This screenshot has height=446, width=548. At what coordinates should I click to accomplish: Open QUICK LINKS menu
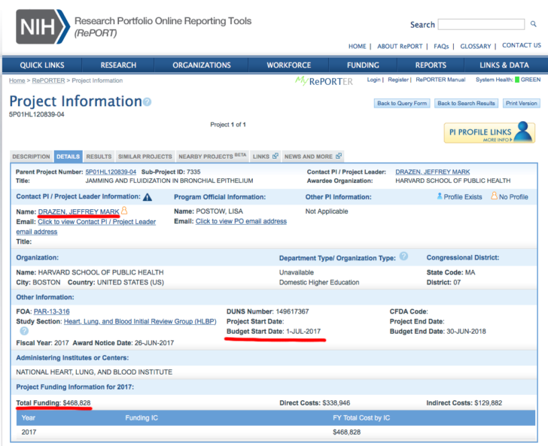42,65
